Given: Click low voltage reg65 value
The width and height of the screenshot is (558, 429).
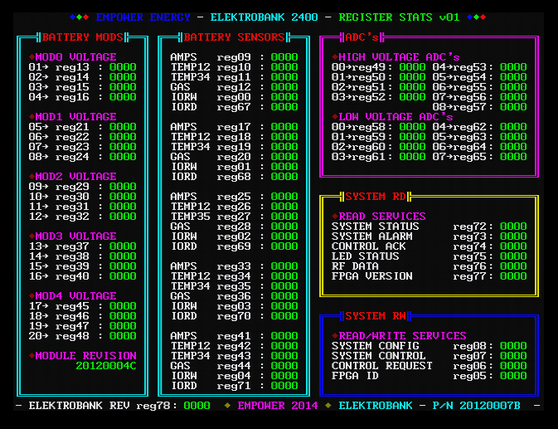Looking at the screenshot, I should point(512,157).
